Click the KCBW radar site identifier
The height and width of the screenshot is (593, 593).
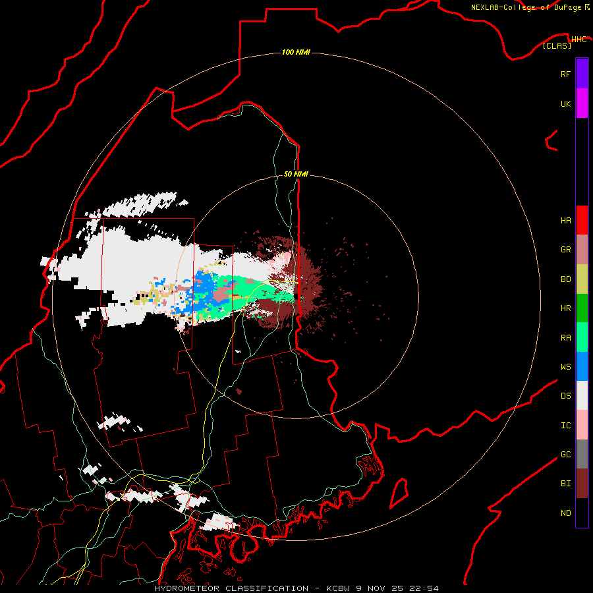338,588
